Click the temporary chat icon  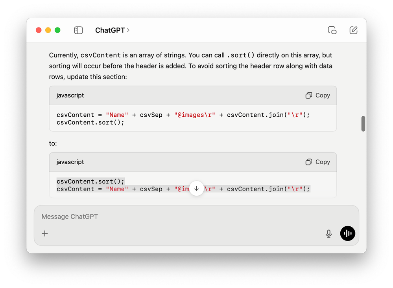(332, 30)
